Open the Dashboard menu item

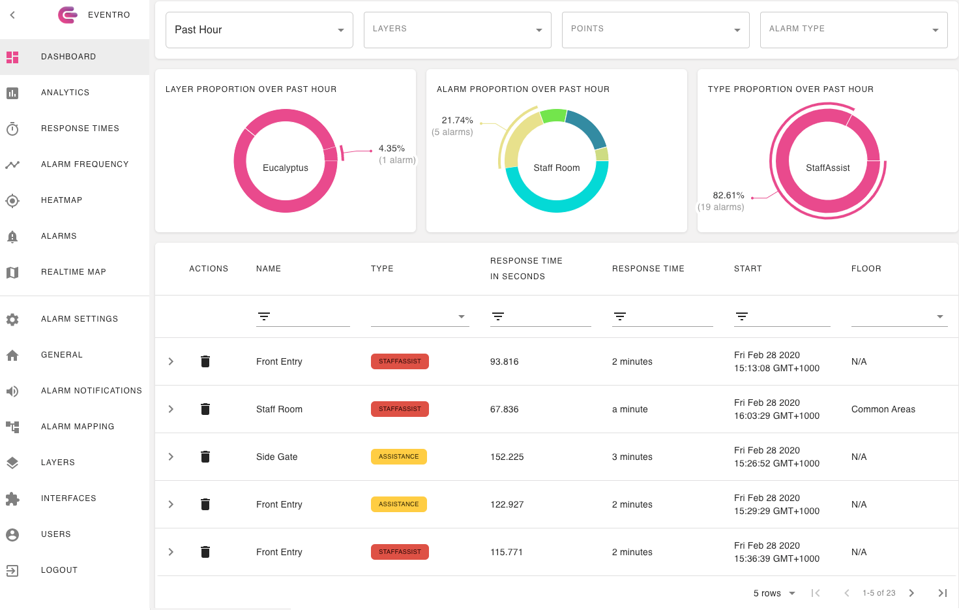(x=75, y=57)
